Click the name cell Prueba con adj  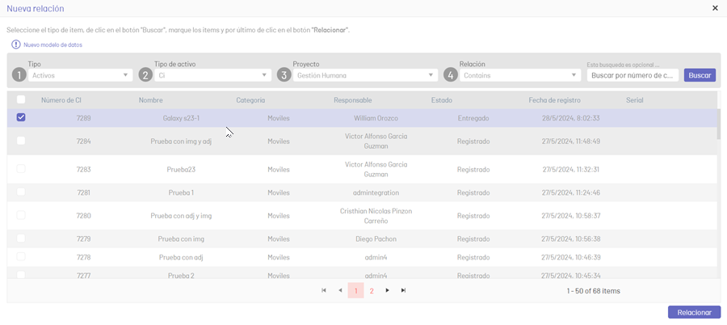(181, 257)
